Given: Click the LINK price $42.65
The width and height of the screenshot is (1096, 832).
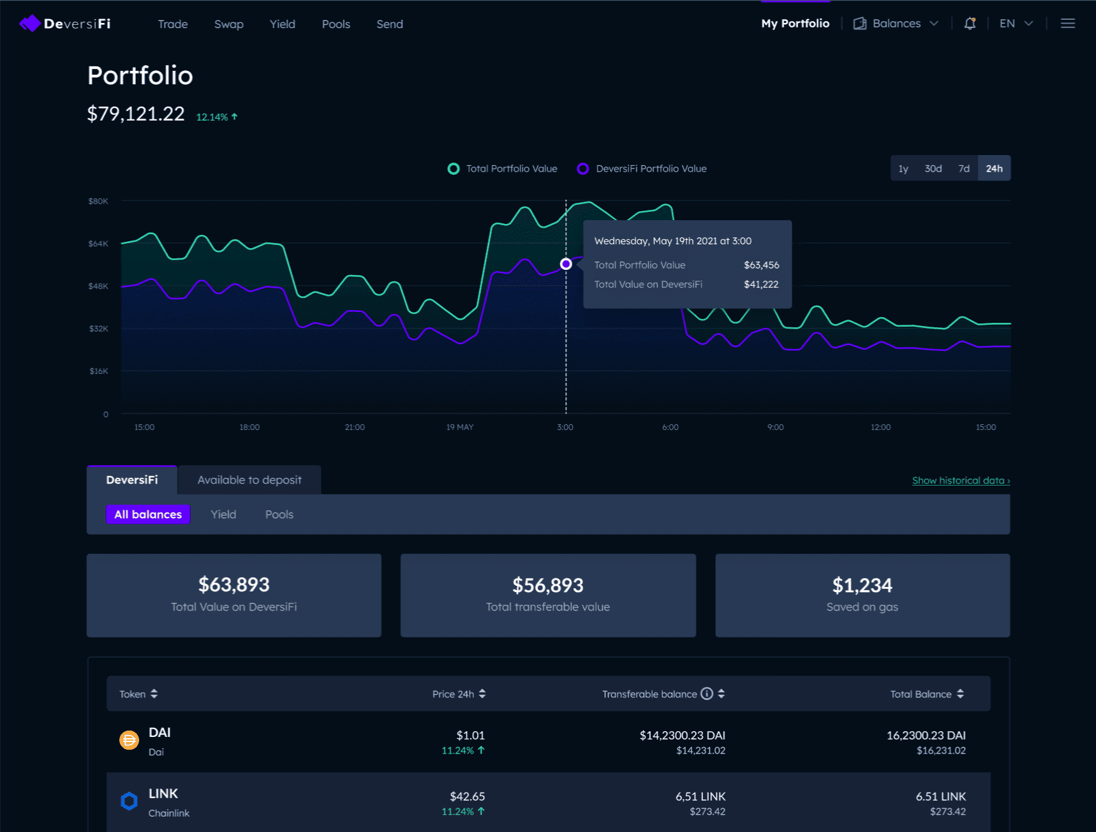Looking at the screenshot, I should (x=468, y=796).
